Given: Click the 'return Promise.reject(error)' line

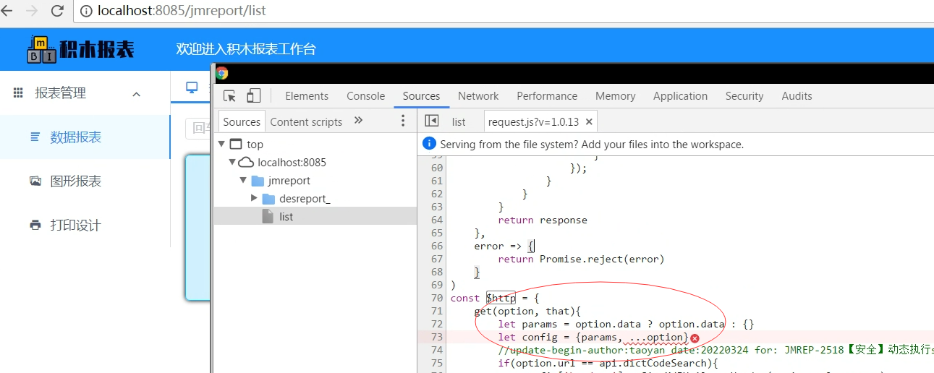Looking at the screenshot, I should [x=581, y=259].
